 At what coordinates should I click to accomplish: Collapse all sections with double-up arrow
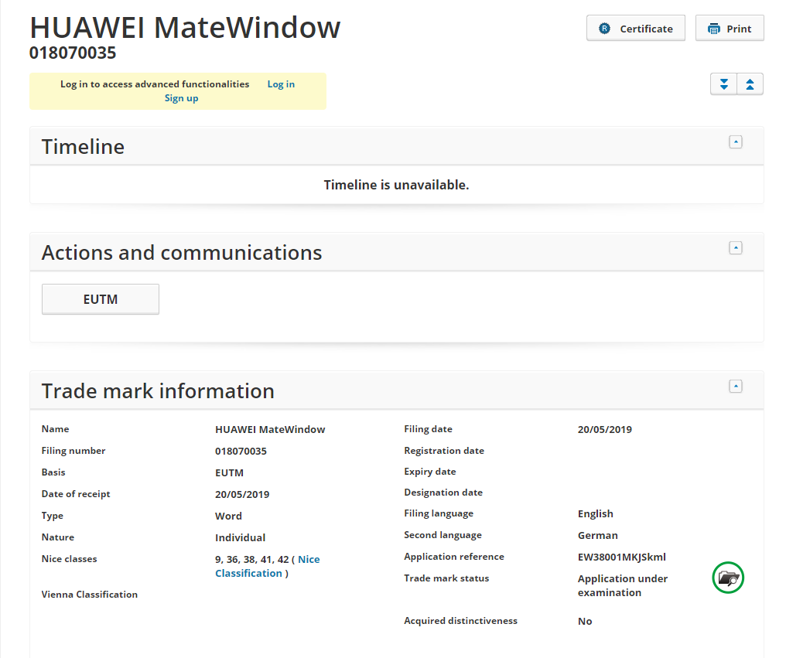(750, 84)
